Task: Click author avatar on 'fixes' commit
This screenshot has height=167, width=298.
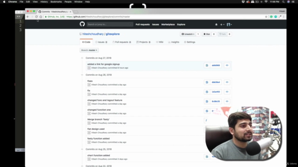Action: point(89,84)
